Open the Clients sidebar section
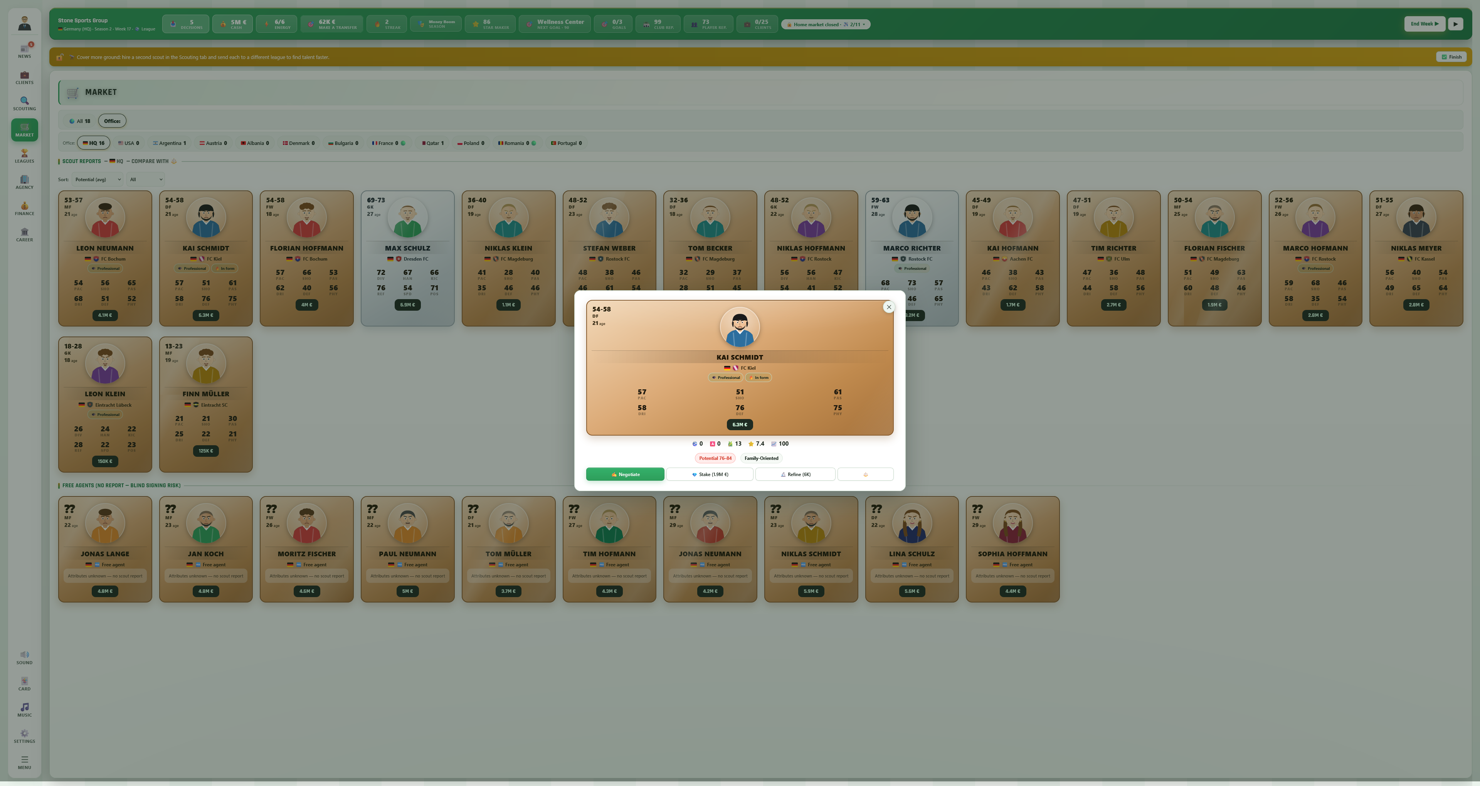 pos(24,77)
